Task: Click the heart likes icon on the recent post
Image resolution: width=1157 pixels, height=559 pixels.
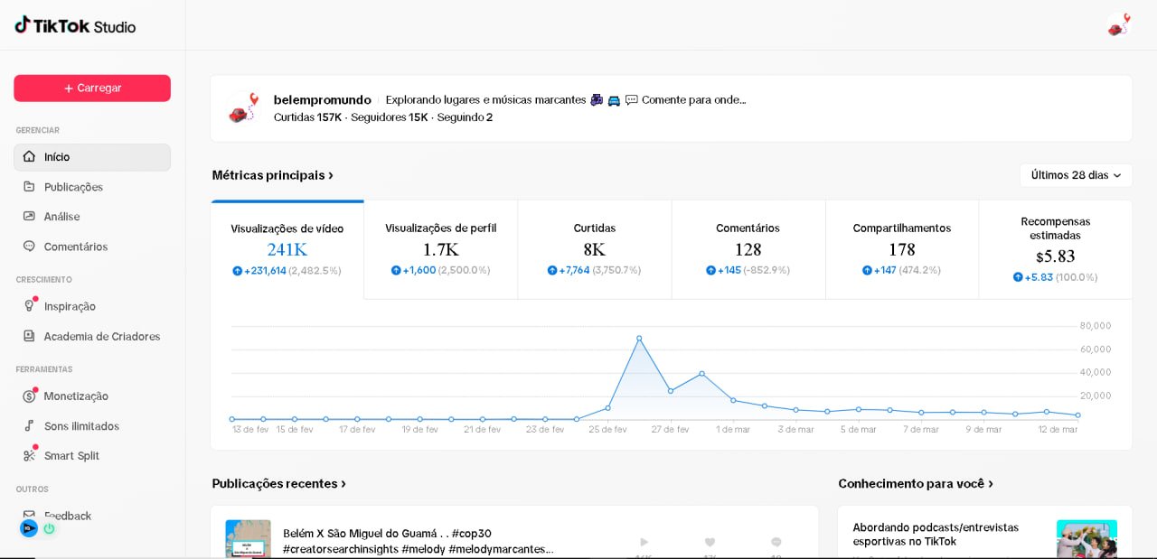Action: tap(710, 542)
